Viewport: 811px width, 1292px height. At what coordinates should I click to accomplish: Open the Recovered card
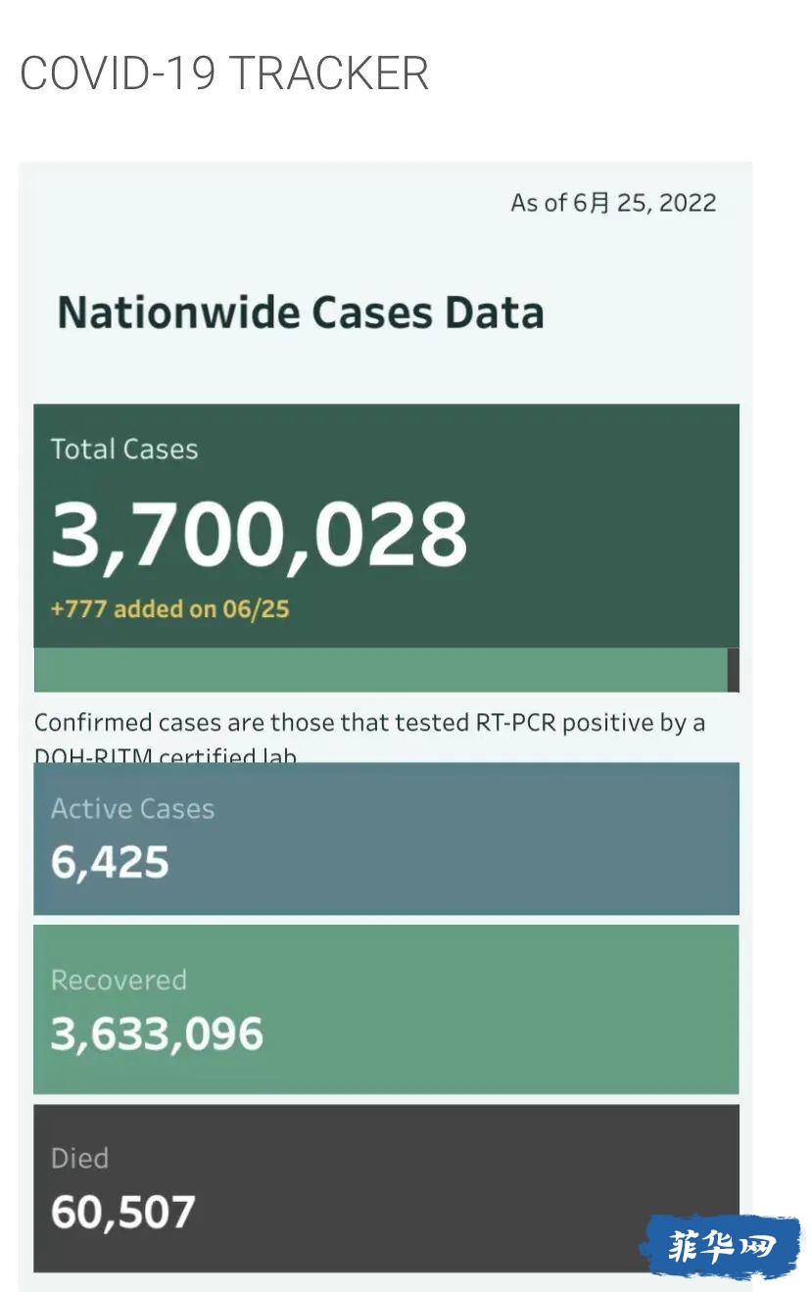386,1009
